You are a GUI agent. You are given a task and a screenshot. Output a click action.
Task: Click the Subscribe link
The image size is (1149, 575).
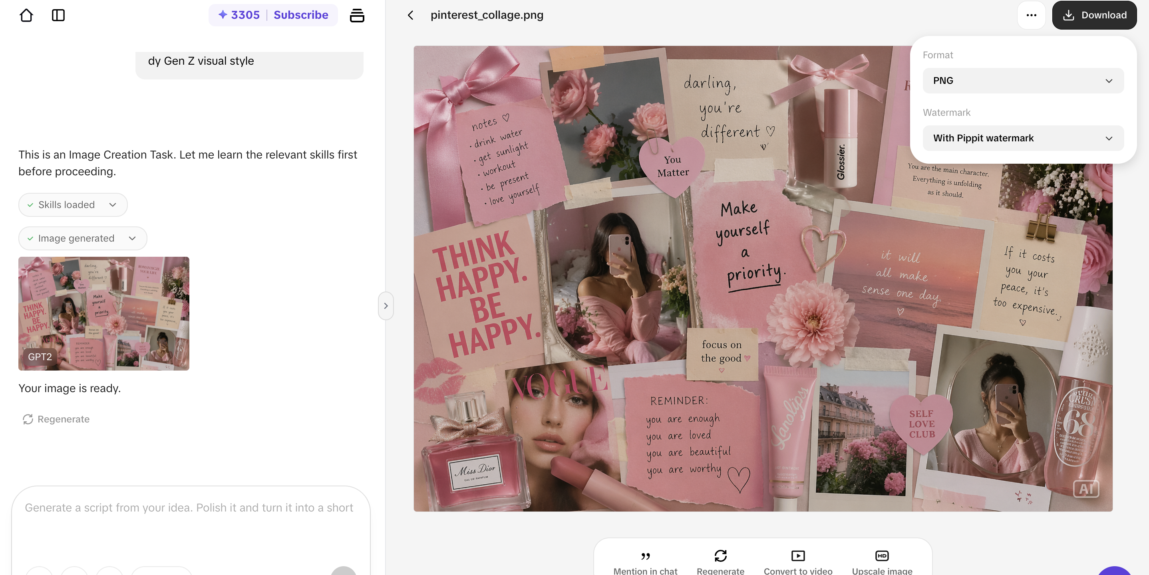tap(300, 15)
